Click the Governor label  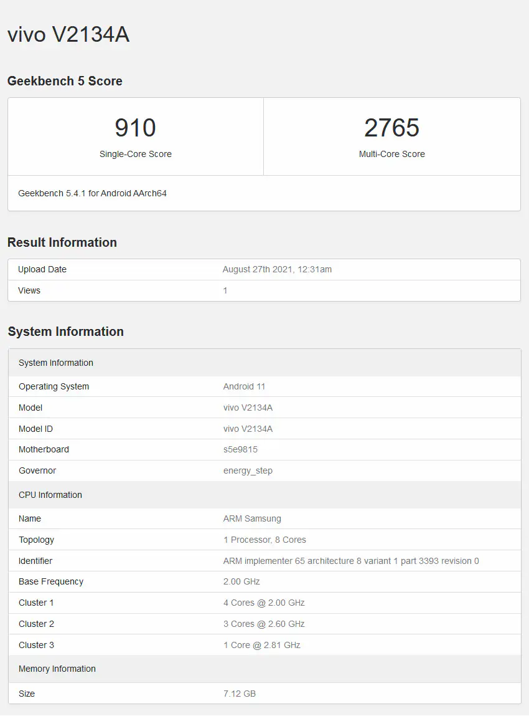37,470
